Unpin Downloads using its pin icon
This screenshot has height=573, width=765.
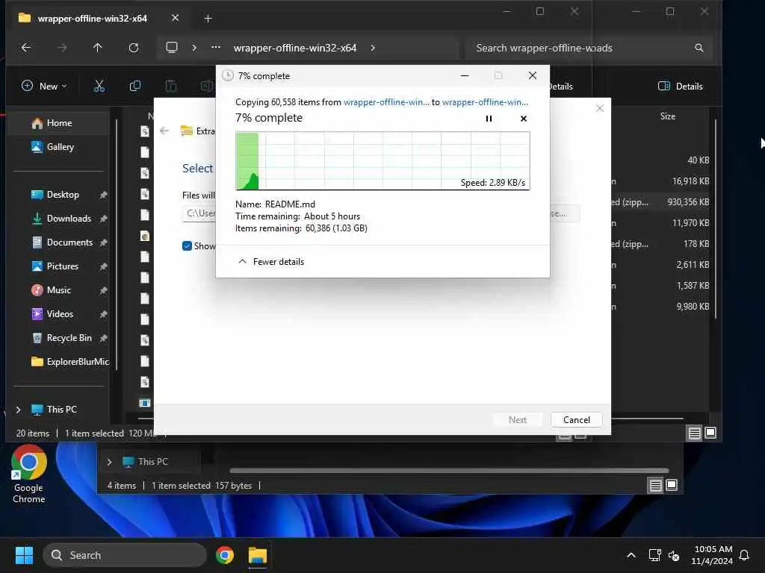click(x=103, y=219)
